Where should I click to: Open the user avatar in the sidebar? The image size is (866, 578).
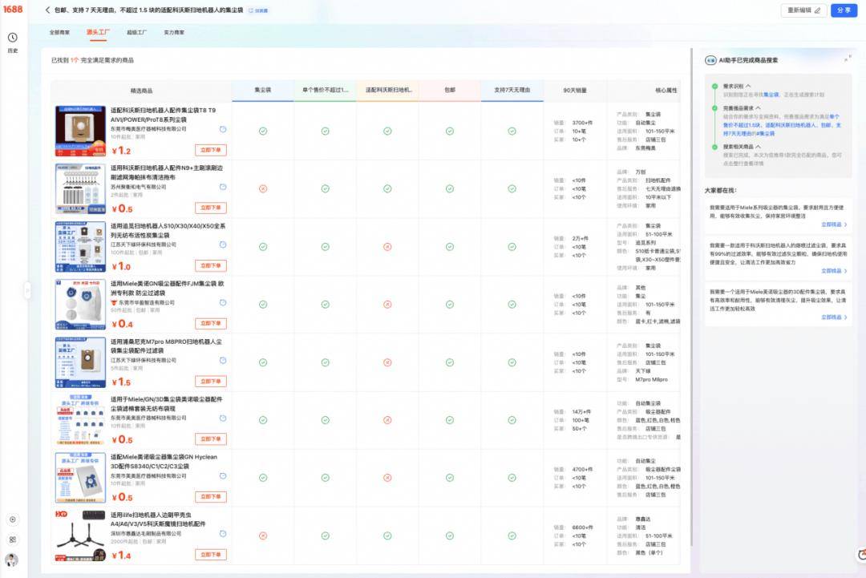click(x=11, y=560)
